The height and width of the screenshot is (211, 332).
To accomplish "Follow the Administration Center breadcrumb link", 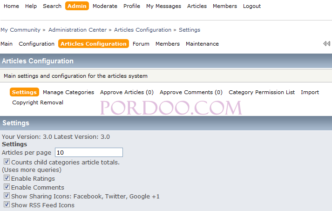I will 77,30.
